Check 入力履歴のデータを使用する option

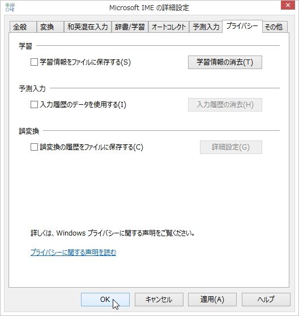click(x=34, y=105)
